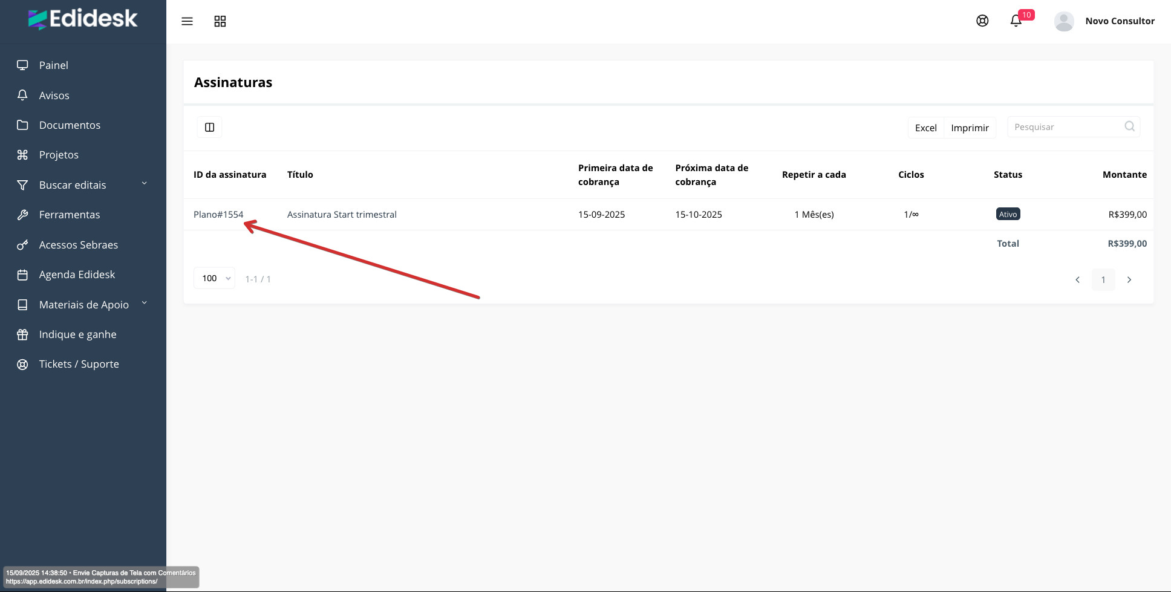Click the user avatar icon
The height and width of the screenshot is (592, 1171).
point(1064,21)
